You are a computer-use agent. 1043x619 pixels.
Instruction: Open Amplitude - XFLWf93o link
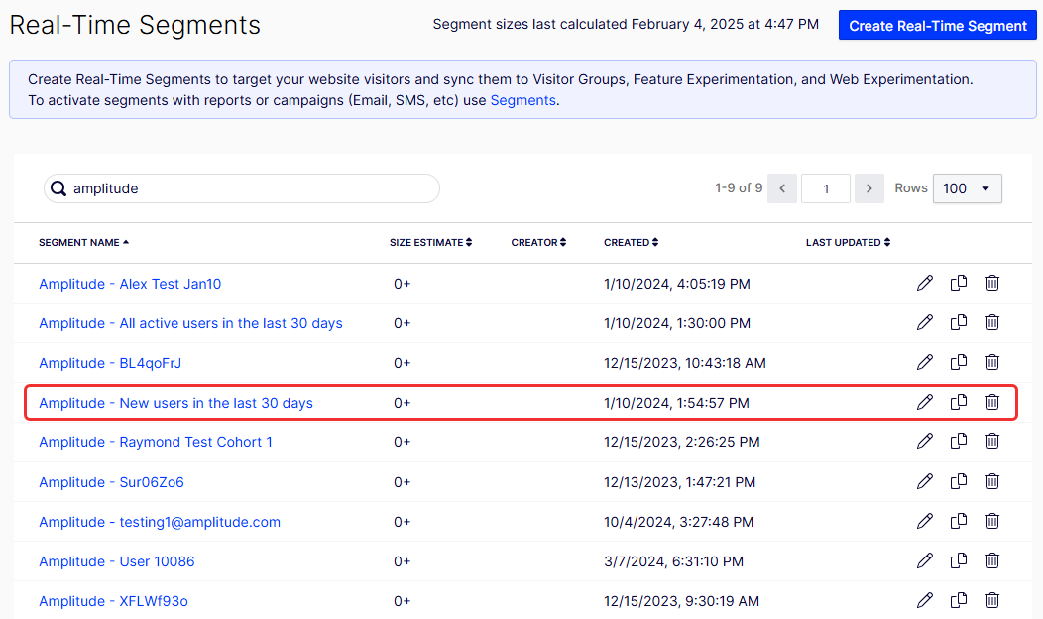click(113, 601)
